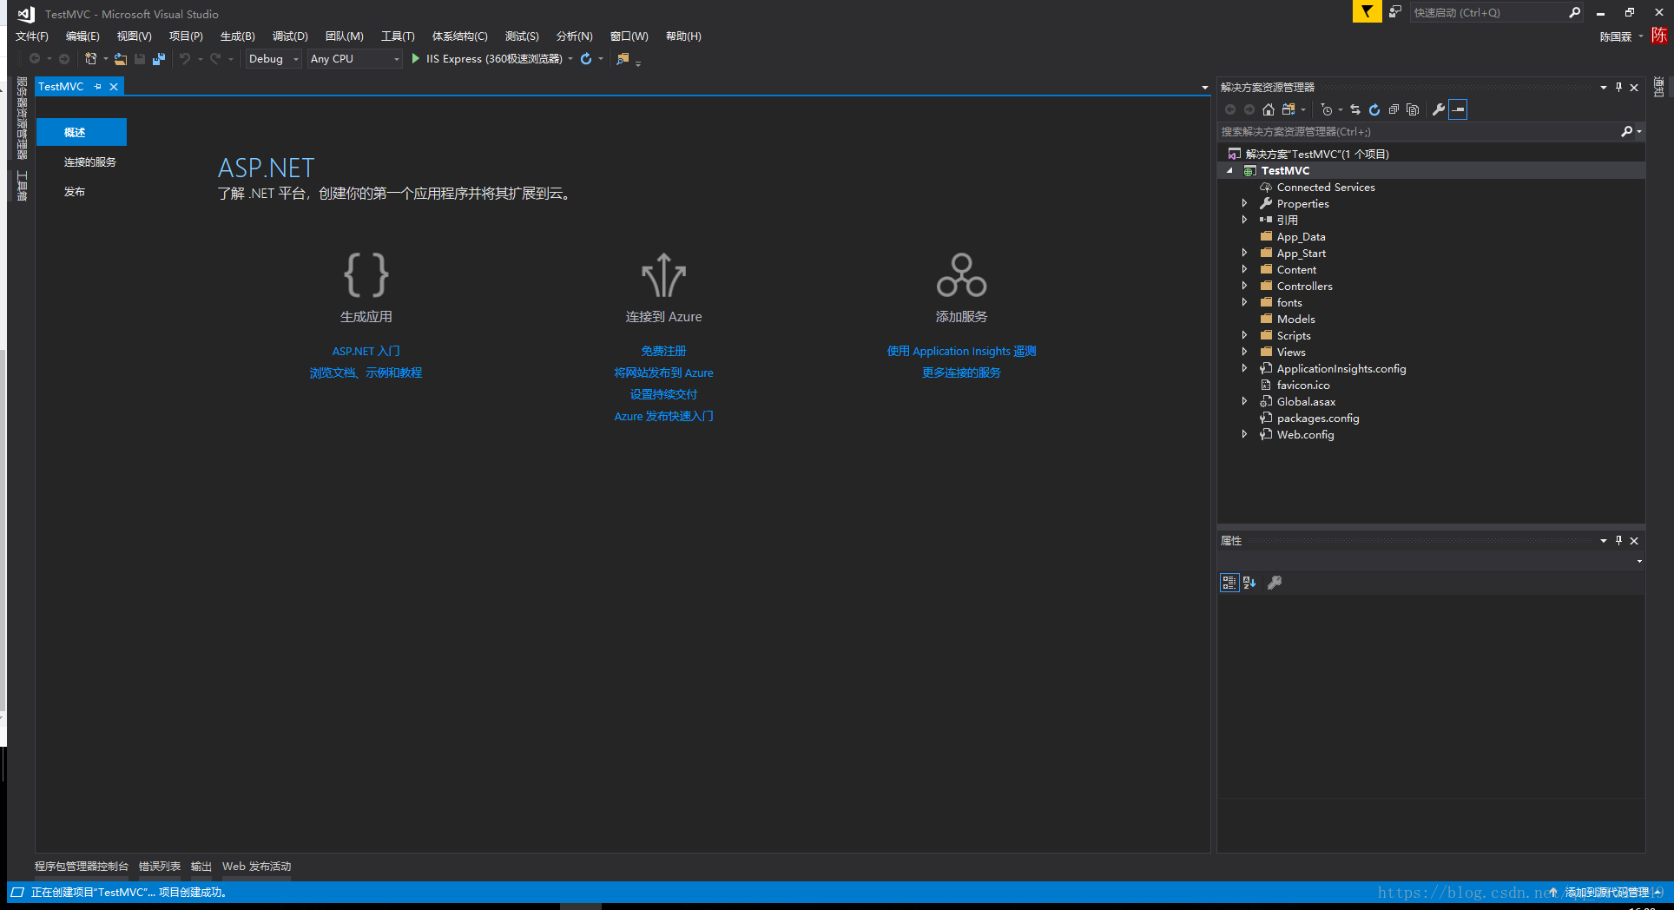Viewport: 1674px width, 910px height.
Task: Expand the Web.config node
Action: point(1245,434)
